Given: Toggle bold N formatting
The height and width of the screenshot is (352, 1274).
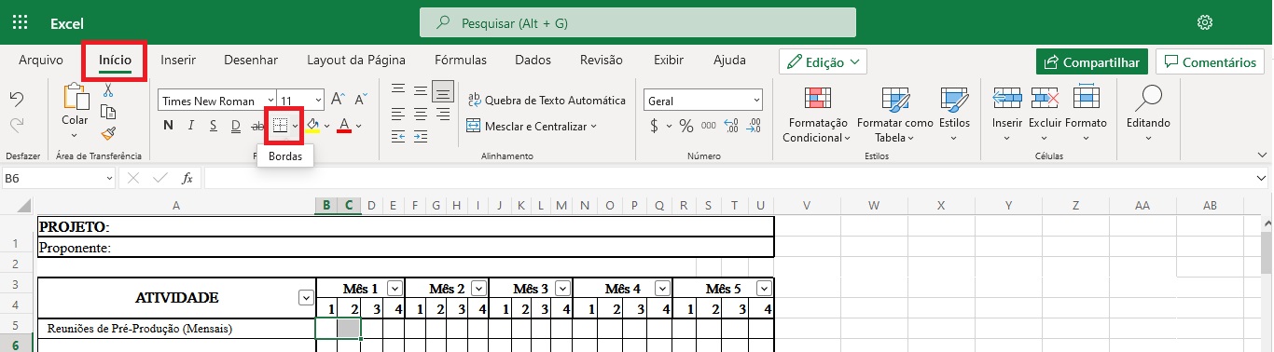Looking at the screenshot, I should pyautogui.click(x=169, y=126).
